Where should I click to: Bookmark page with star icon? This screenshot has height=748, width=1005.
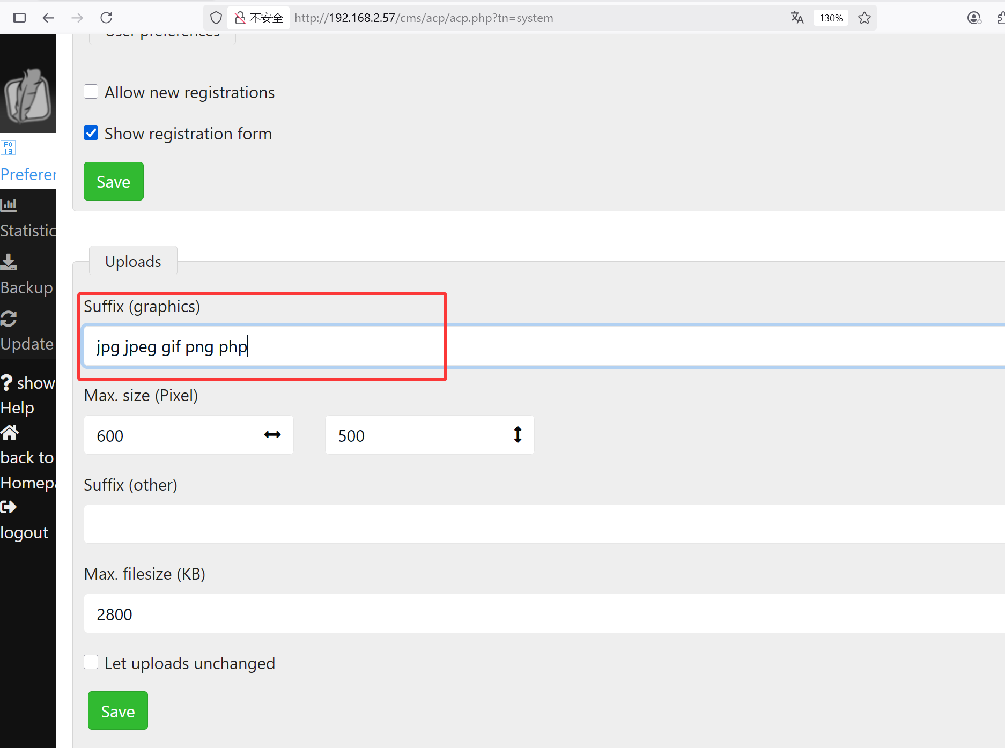click(864, 18)
